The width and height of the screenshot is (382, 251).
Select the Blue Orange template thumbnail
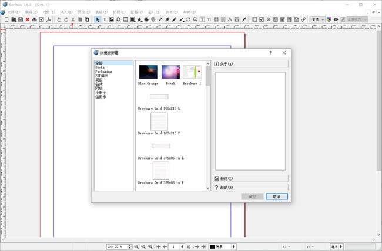point(148,72)
